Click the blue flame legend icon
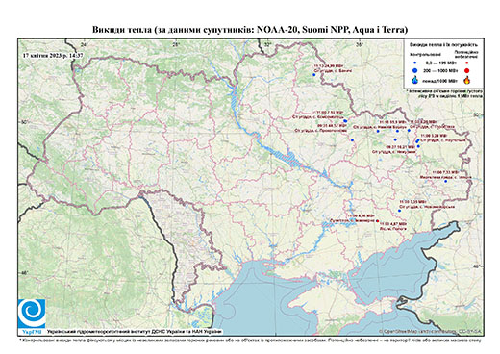Viewport: 500px width, 354px height. point(415,80)
